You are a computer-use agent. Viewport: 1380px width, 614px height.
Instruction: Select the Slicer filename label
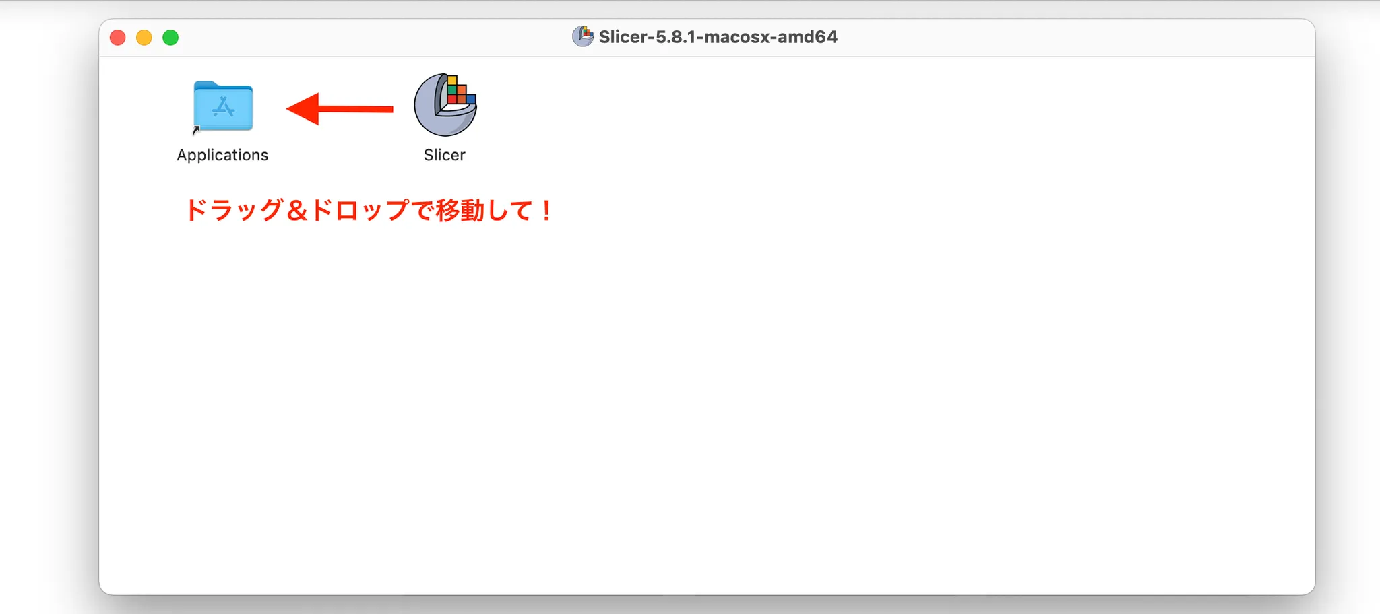[445, 154]
